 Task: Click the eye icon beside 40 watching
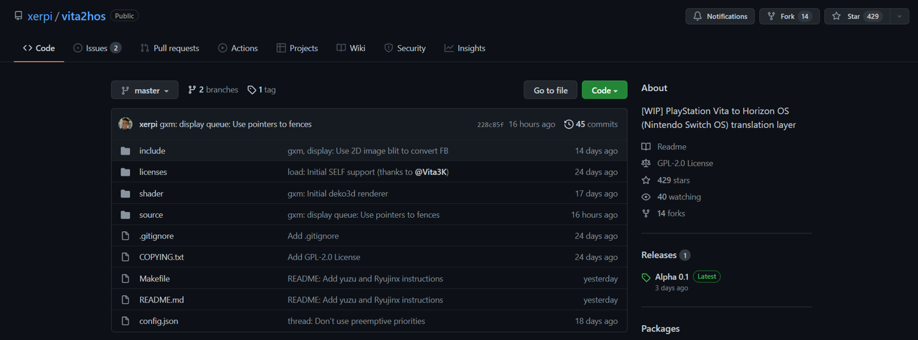[646, 197]
